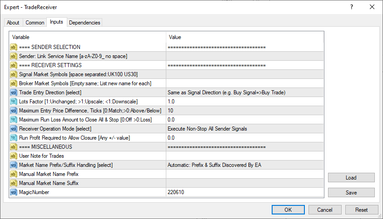Click the icon beside Manual Market Name Prefix
Viewport: 383px width, 219px height.
(x=13, y=174)
